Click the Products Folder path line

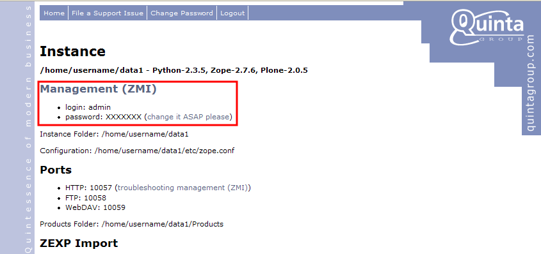coord(132,224)
